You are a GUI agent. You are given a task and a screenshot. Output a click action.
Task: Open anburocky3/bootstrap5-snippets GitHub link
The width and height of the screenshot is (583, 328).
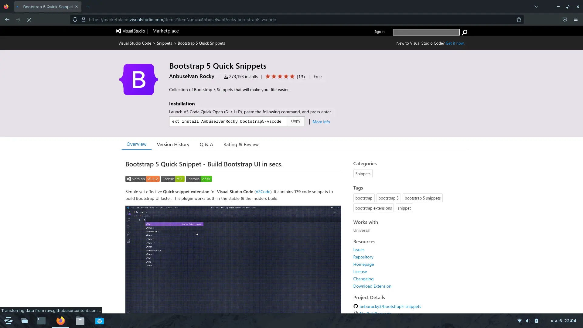(x=390, y=306)
